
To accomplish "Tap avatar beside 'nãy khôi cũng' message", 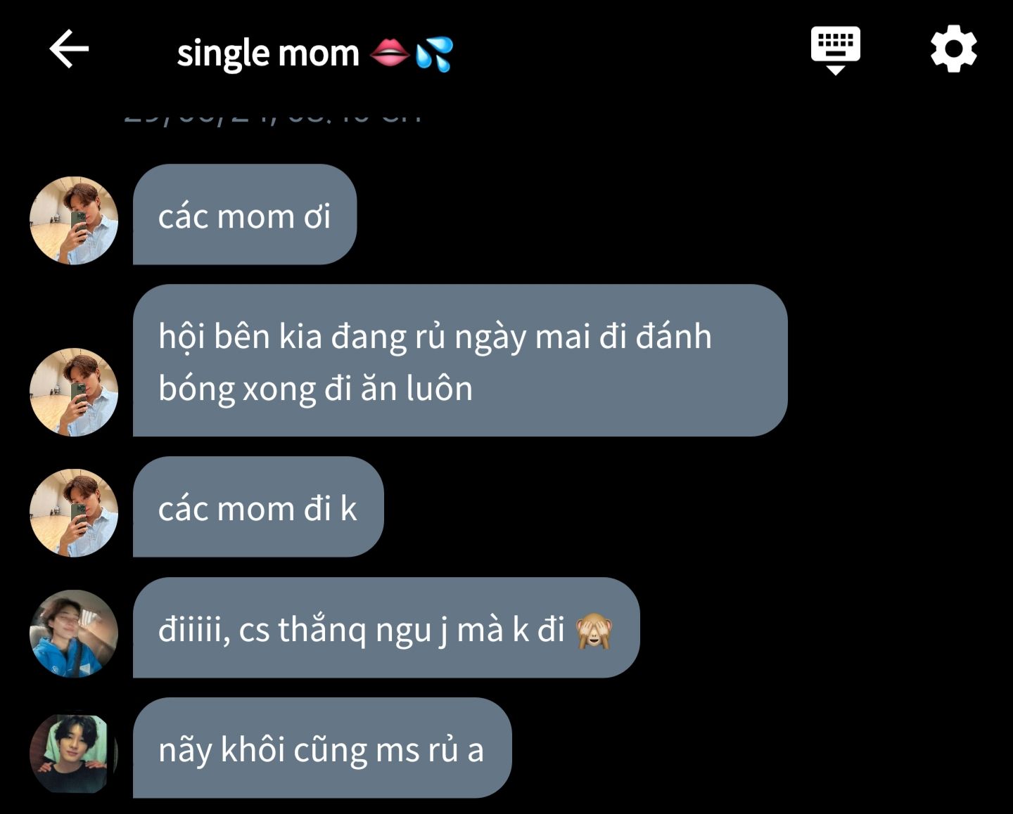I will point(74,754).
